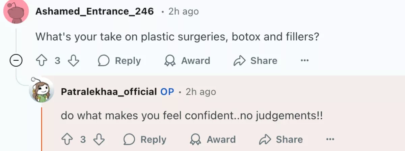
Task: Open Ashamed_Entrance_246's user profile
Action: pos(94,11)
